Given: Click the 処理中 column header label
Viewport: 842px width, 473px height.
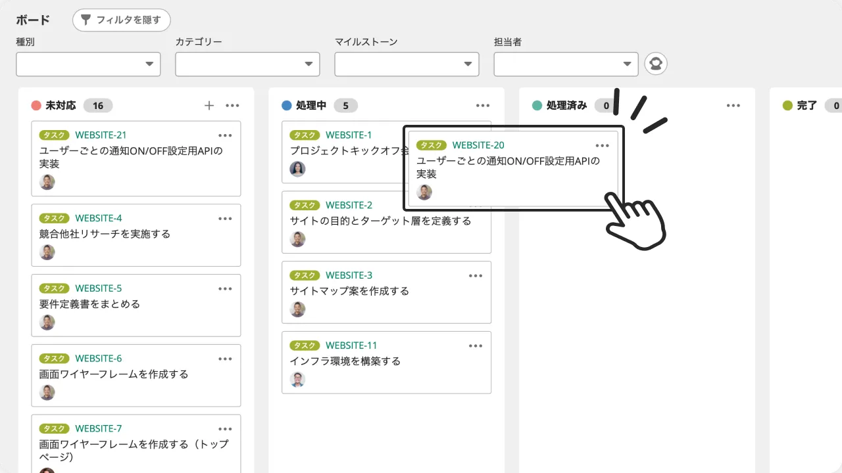Looking at the screenshot, I should pyautogui.click(x=311, y=105).
